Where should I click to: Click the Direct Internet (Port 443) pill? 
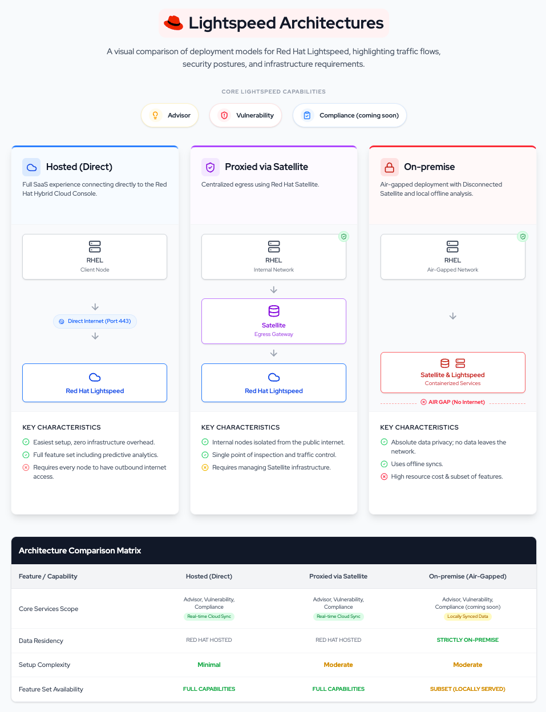tap(95, 321)
